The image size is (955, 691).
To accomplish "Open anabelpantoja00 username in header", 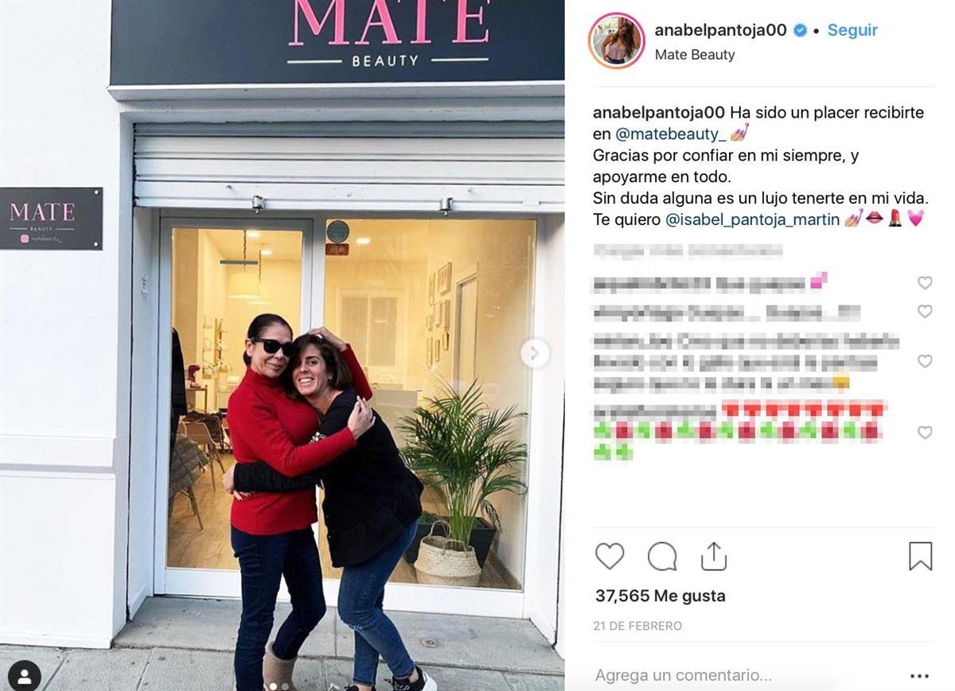I will 720,30.
